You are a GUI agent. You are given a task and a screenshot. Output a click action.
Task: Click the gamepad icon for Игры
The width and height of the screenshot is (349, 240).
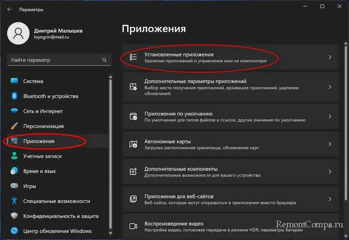click(x=14, y=186)
